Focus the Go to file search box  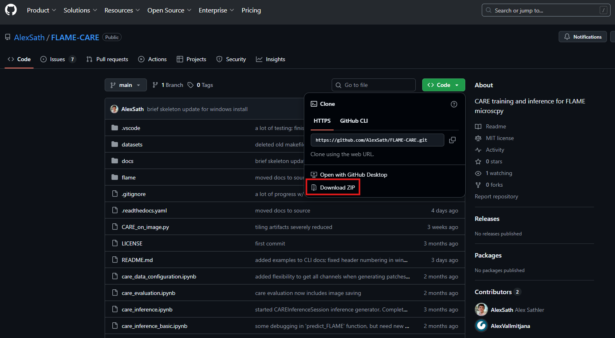tap(374, 85)
